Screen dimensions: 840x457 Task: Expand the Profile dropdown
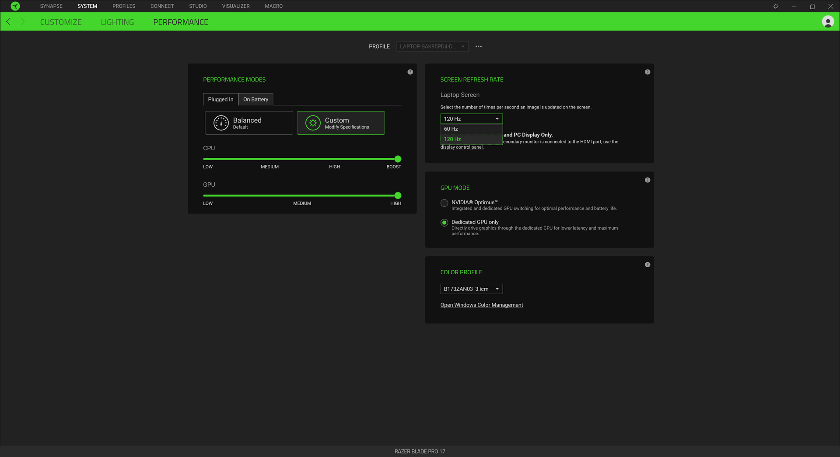point(432,46)
